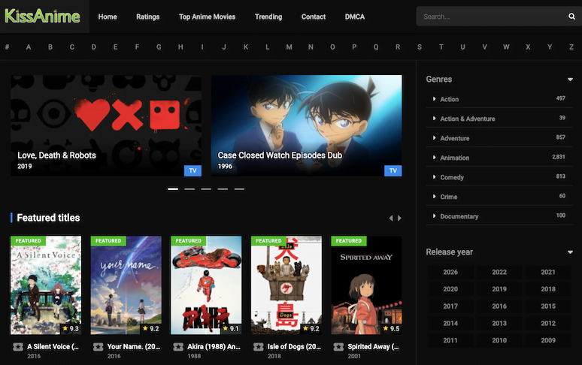Collapse the Genres panel arrow

[x=570, y=80]
